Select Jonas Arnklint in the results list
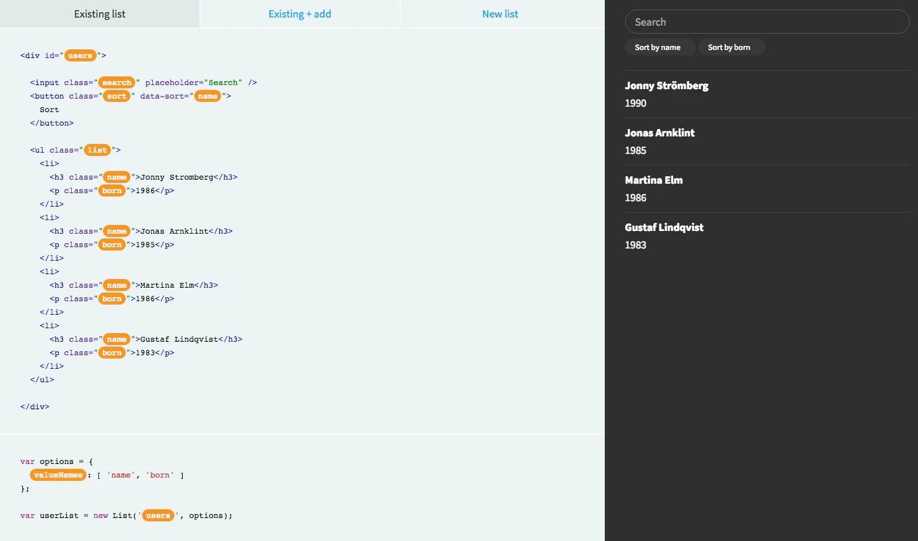 pos(660,133)
